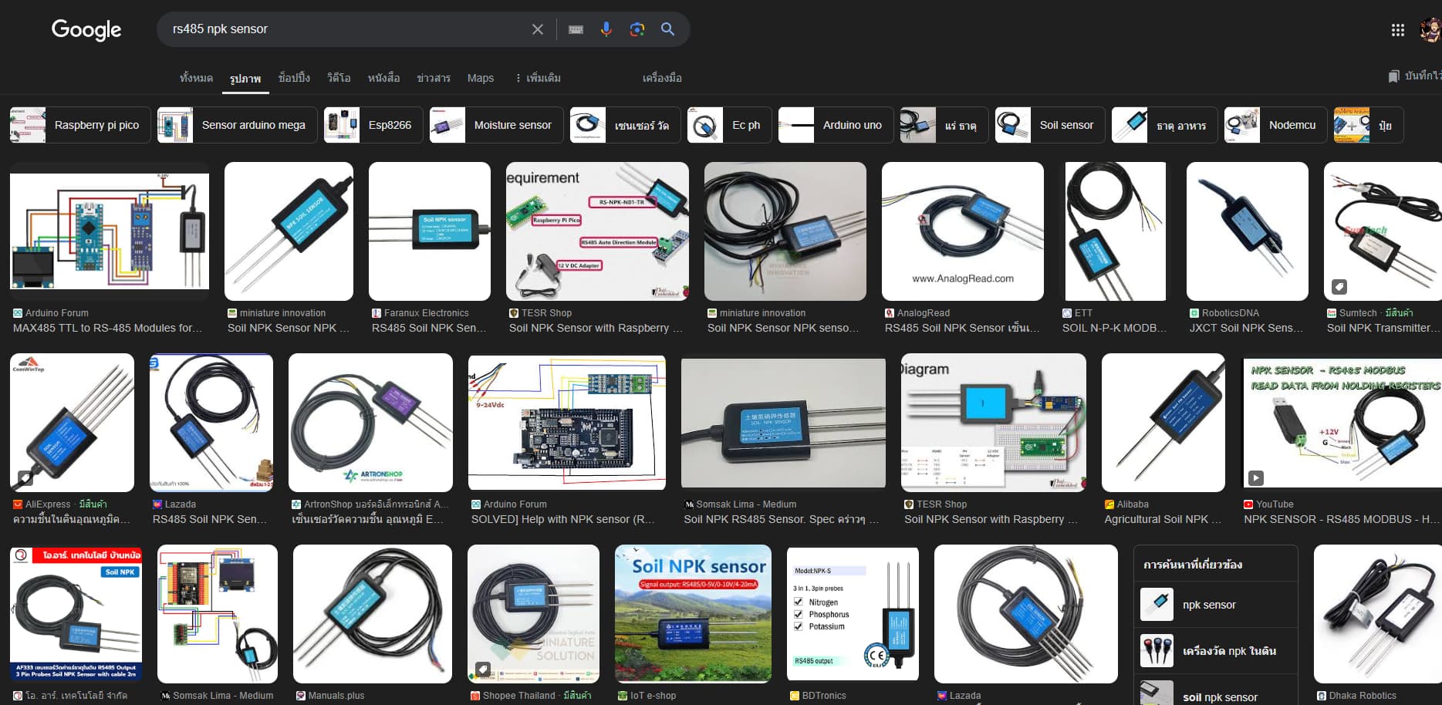The height and width of the screenshot is (705, 1442).
Task: Search by image with Lens icon
Action: pyautogui.click(x=637, y=29)
